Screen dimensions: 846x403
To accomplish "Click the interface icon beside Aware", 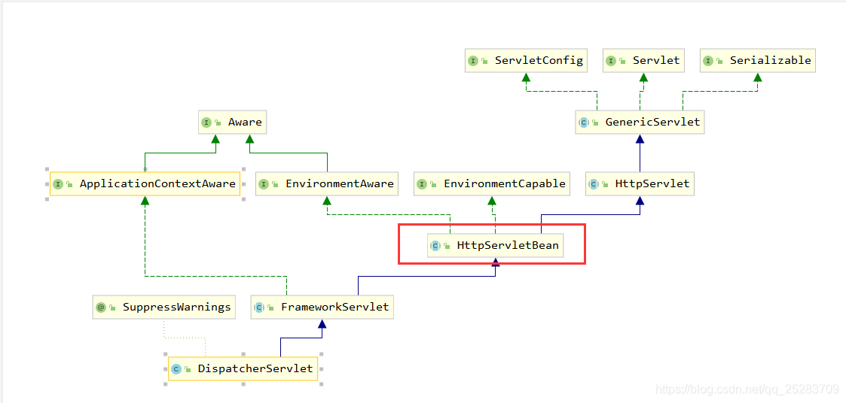I will pyautogui.click(x=206, y=123).
